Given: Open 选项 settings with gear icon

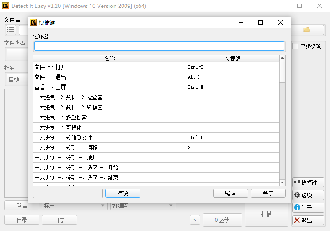Looking at the screenshot, I should tap(308, 195).
